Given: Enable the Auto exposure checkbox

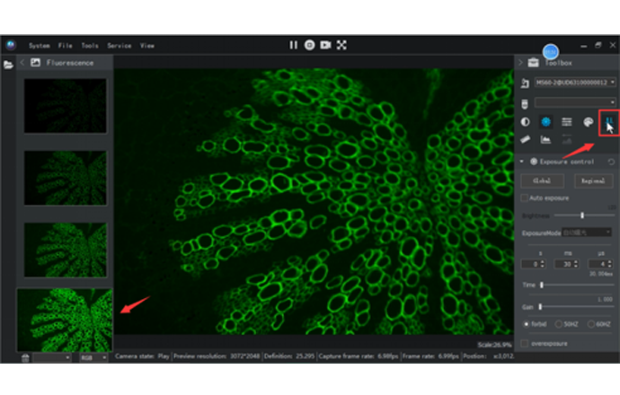Looking at the screenshot, I should pos(525,197).
